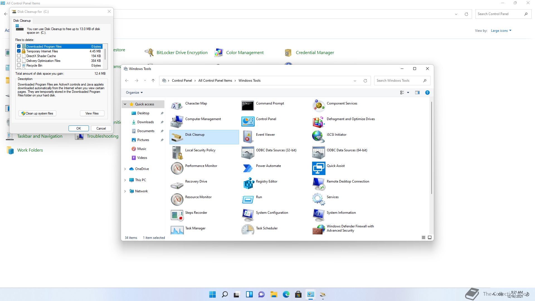Open Microsoft Store from taskbar

tap(298, 294)
